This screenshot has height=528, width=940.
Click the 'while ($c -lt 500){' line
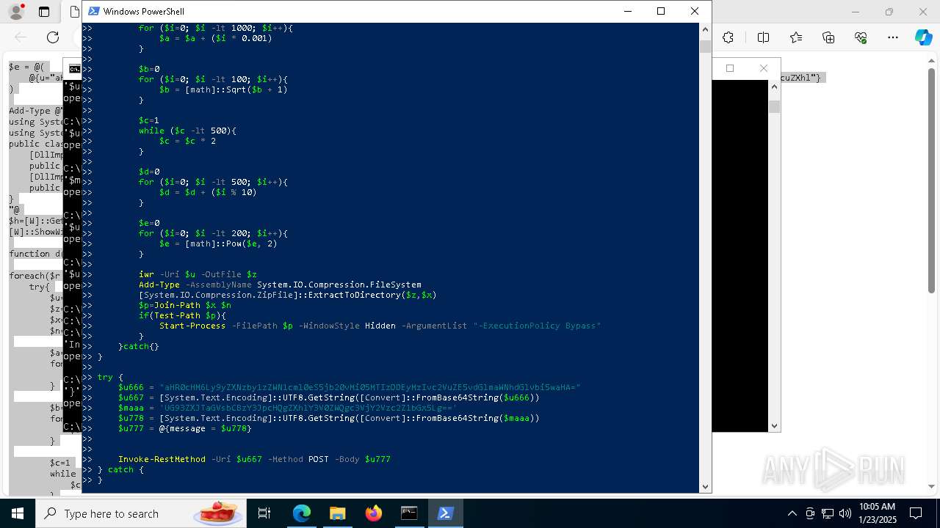click(187, 131)
